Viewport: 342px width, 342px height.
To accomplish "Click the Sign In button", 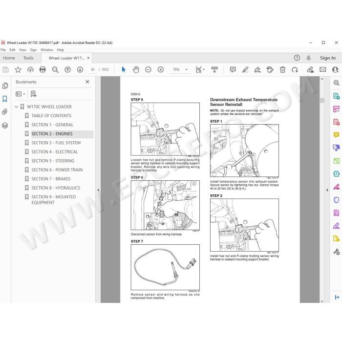I will (x=328, y=58).
